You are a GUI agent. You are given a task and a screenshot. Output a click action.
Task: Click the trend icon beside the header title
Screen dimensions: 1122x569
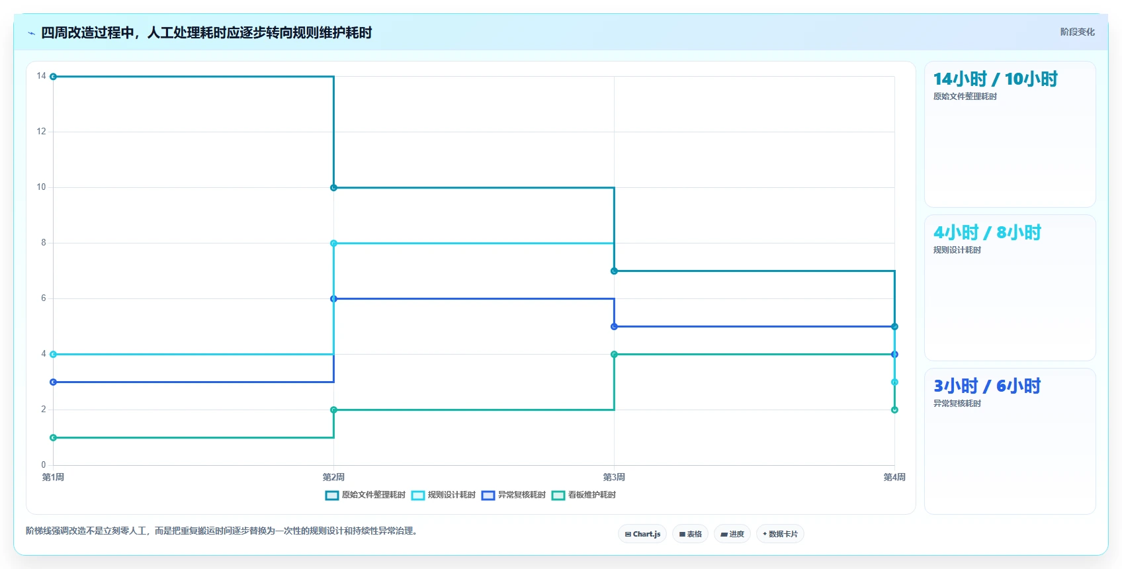point(31,33)
